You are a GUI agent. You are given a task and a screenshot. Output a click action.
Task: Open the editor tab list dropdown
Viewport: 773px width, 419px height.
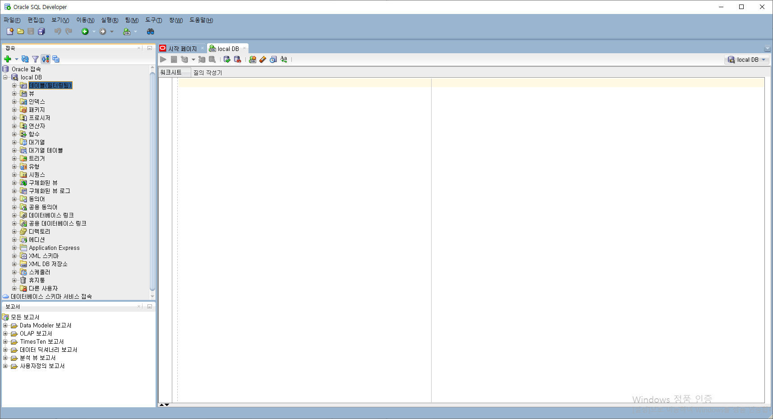coord(767,49)
